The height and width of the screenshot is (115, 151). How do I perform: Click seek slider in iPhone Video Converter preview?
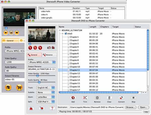tap(6, 28)
